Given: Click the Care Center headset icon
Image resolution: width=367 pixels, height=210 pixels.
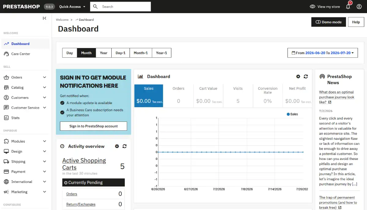Looking at the screenshot, I should click(6, 54).
